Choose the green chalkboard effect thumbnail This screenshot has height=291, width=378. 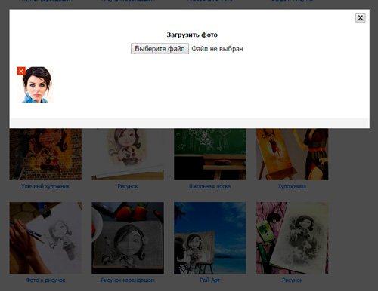point(210,154)
